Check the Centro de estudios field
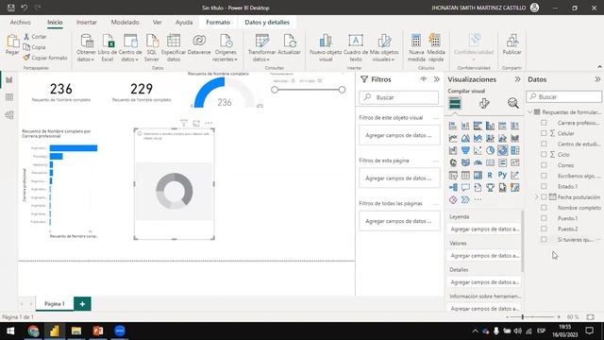The image size is (604, 340). click(x=544, y=144)
